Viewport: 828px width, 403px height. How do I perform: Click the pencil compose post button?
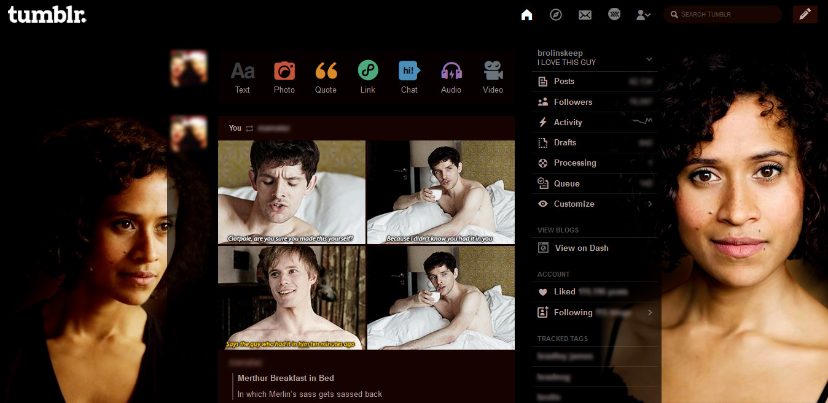coord(805,14)
